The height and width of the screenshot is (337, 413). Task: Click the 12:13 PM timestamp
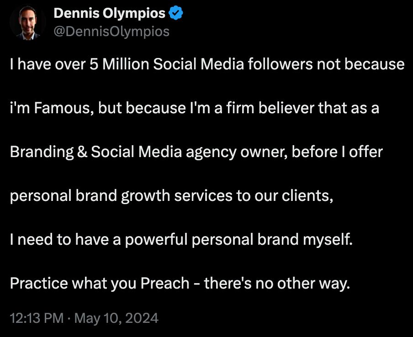pos(37,318)
